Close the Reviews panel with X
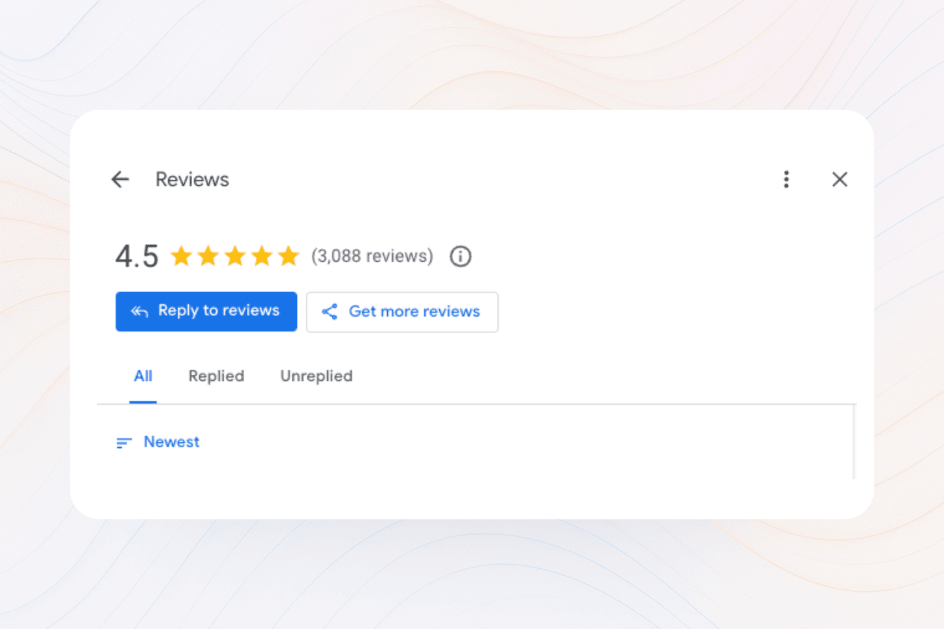The width and height of the screenshot is (944, 629). 839,179
